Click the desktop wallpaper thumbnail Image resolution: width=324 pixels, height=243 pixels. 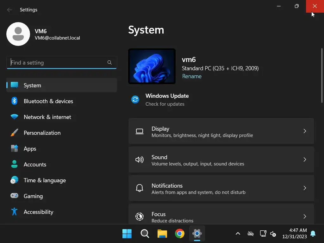(152, 66)
